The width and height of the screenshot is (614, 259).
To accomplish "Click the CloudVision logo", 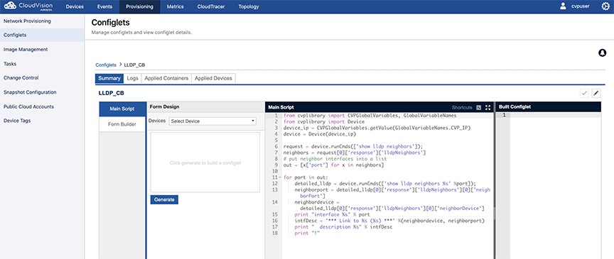I will click(x=28, y=6).
